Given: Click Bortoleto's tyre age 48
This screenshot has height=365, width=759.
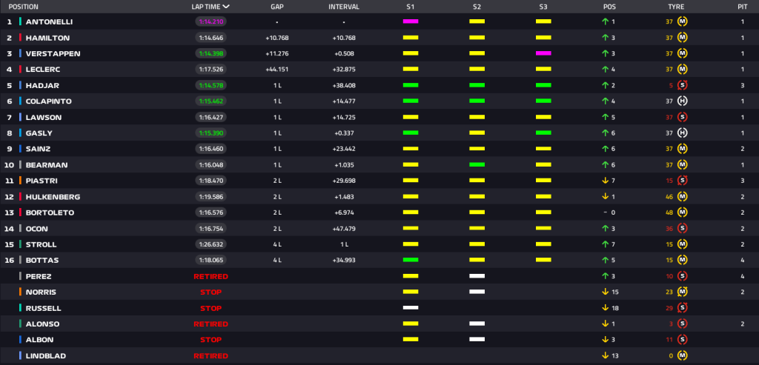Looking at the screenshot, I should pos(670,212).
